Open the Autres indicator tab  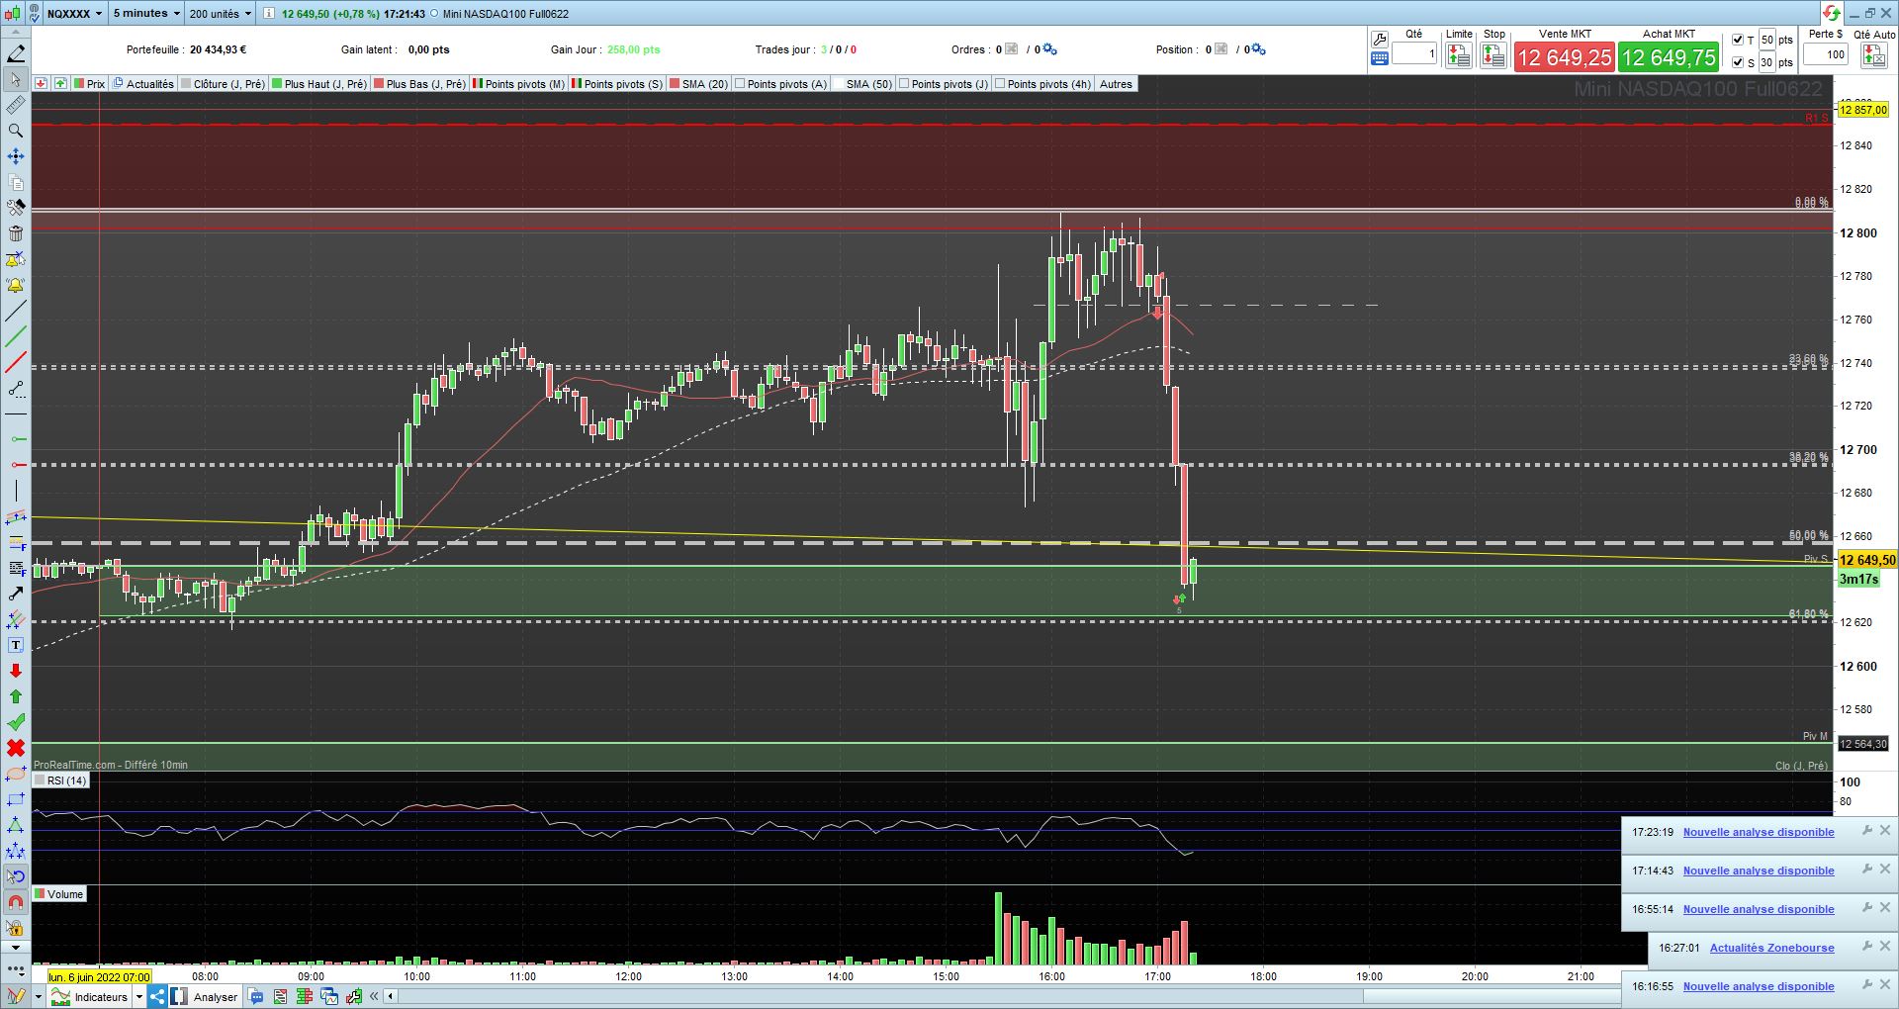(x=1116, y=84)
